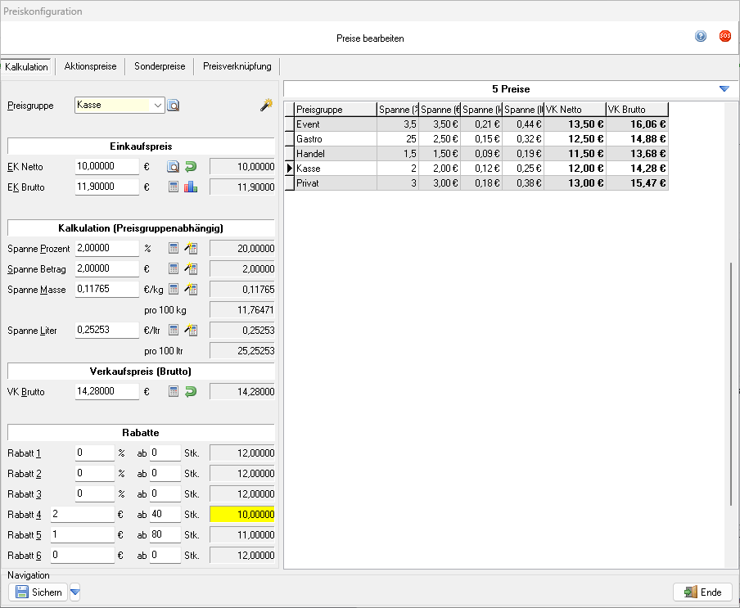The width and height of the screenshot is (740, 608).
Task: Click the Rabatt 4 amount input field
Action: coord(82,514)
